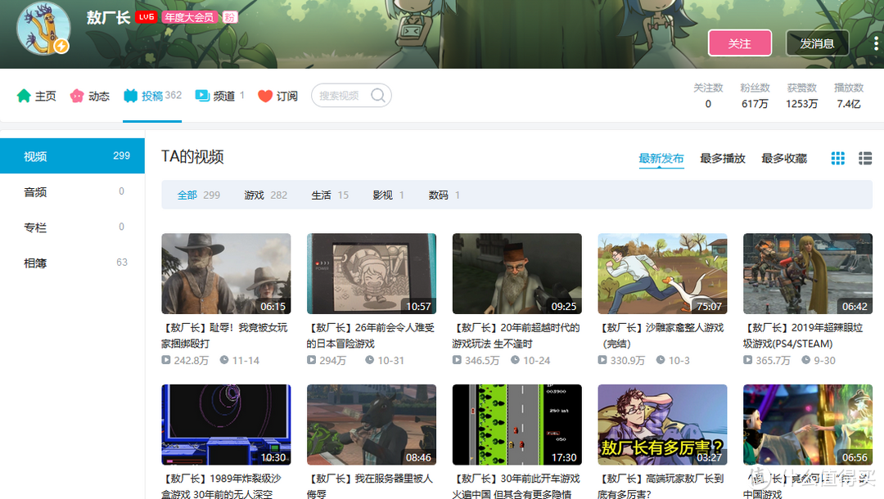The image size is (884, 499).
Task: Filter by the 游戏 282 category
Action: point(265,195)
